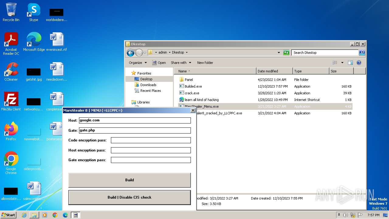Select Downloads in the navigation pane

point(148,85)
